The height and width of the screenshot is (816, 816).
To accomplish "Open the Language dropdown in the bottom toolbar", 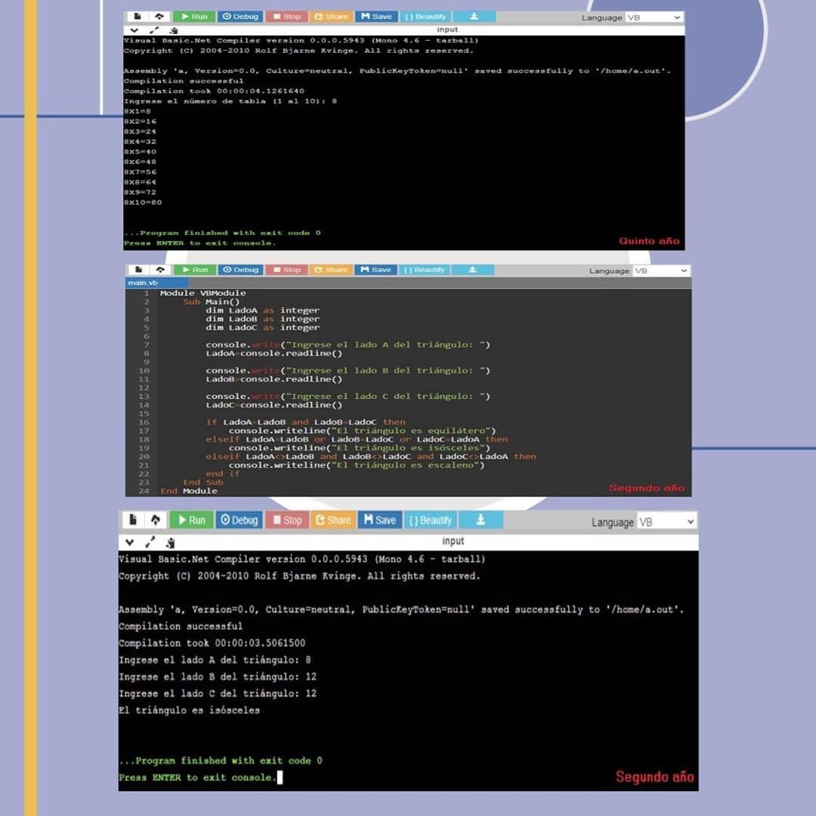I will (666, 522).
